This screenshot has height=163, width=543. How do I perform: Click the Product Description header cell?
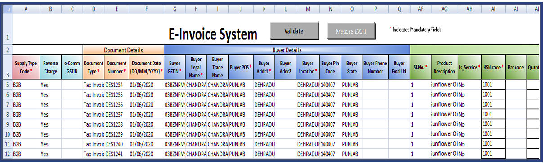(444, 67)
